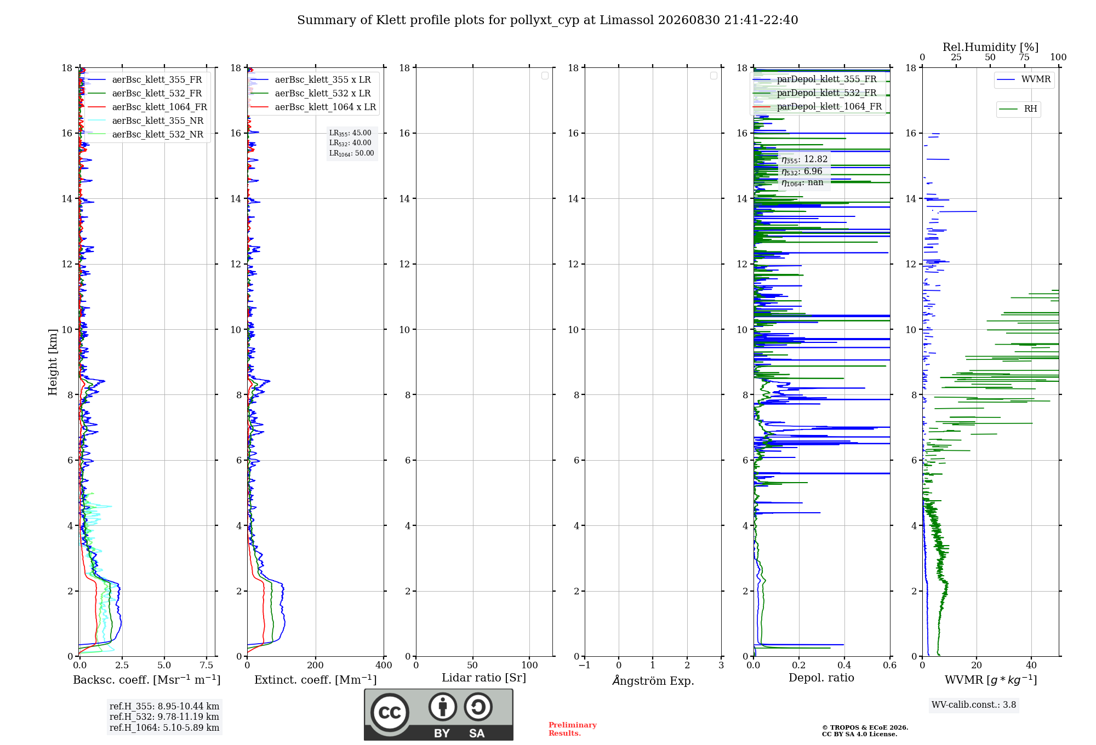Click the red 'Preliminary Results.' text
Image resolution: width=1096 pixels, height=745 pixels.
pyautogui.click(x=573, y=729)
